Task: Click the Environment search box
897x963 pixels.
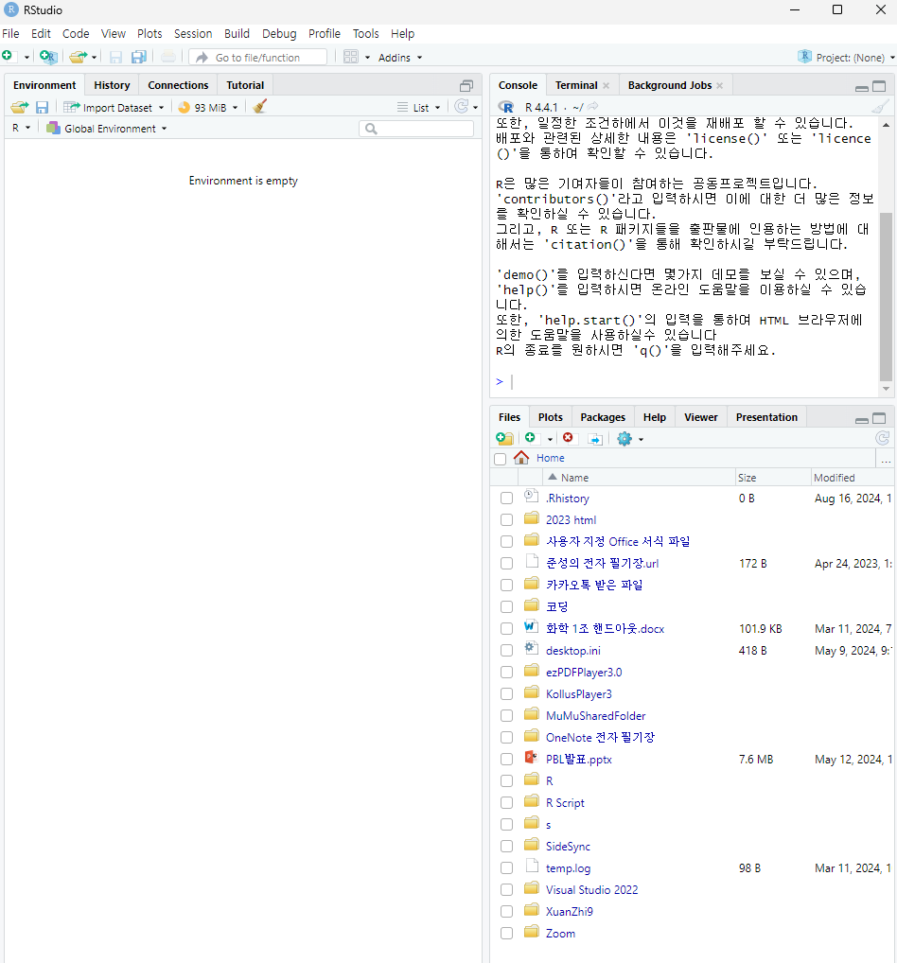Action: click(416, 129)
